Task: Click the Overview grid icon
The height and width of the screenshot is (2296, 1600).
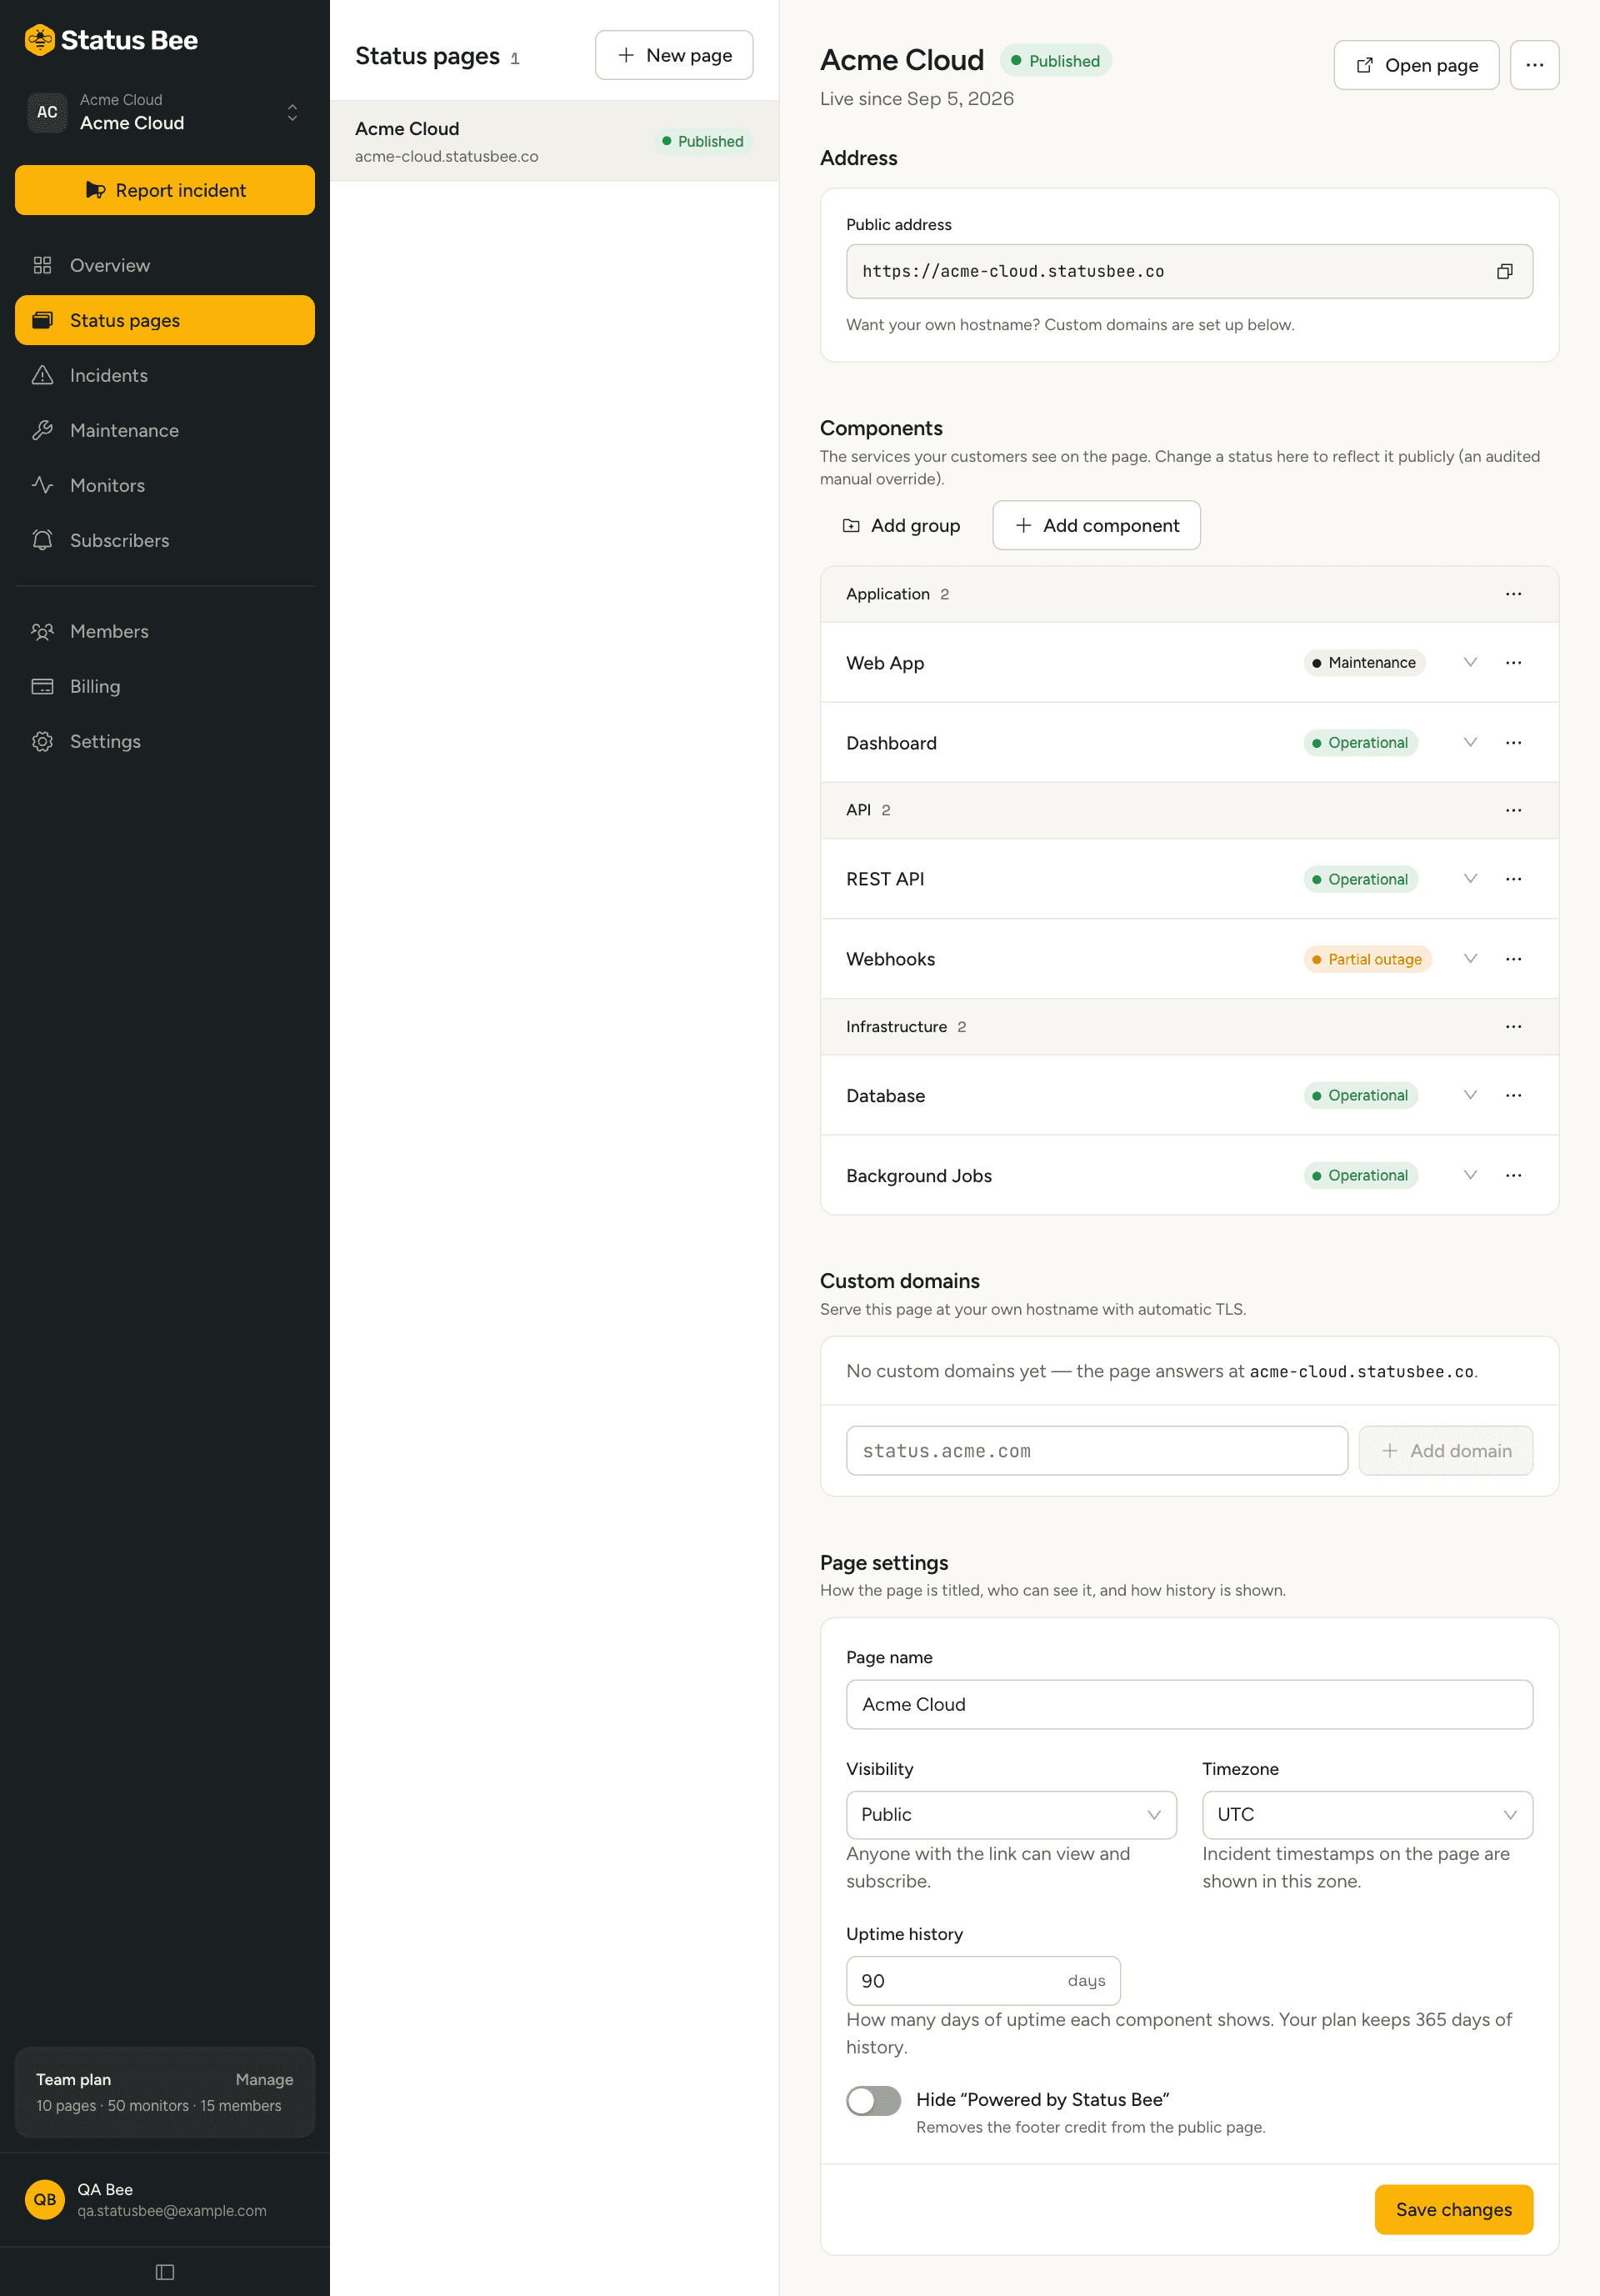Action: (x=42, y=265)
